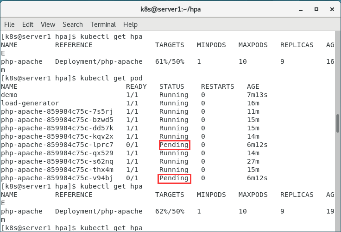Click the AGE header of pod list
The height and width of the screenshot is (232, 341).
[x=253, y=86]
